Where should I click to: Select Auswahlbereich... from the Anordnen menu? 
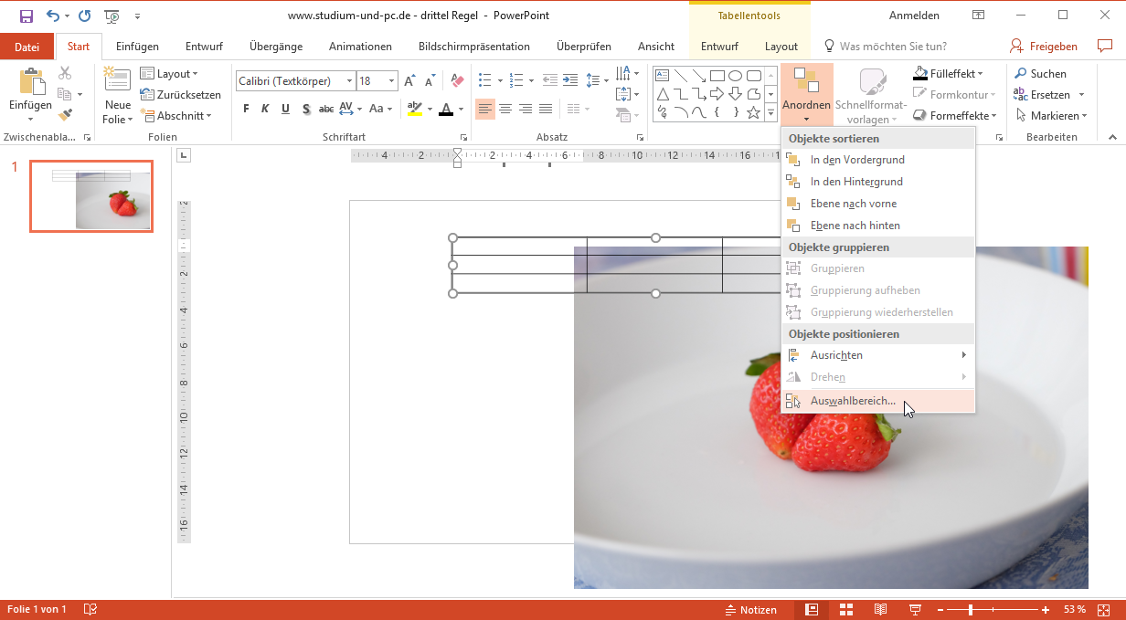(x=878, y=401)
